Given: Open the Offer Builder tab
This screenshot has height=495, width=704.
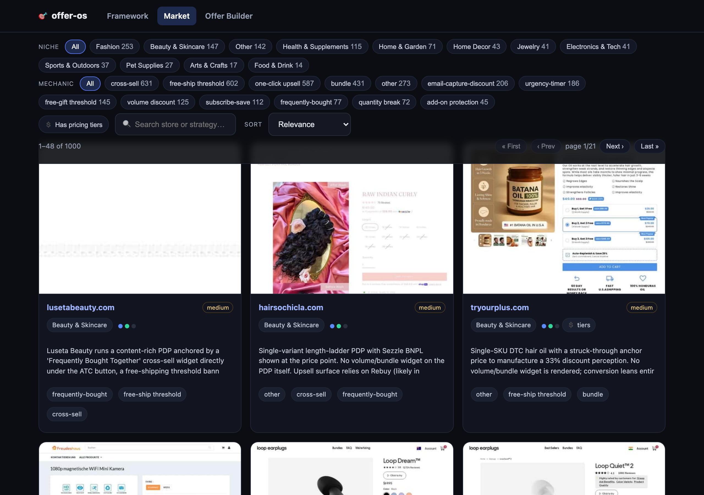Looking at the screenshot, I should tap(229, 16).
